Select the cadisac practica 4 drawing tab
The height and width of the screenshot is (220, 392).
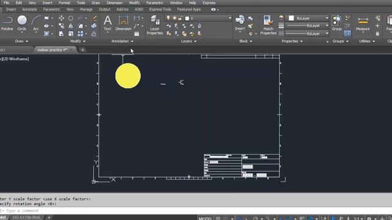pos(52,50)
